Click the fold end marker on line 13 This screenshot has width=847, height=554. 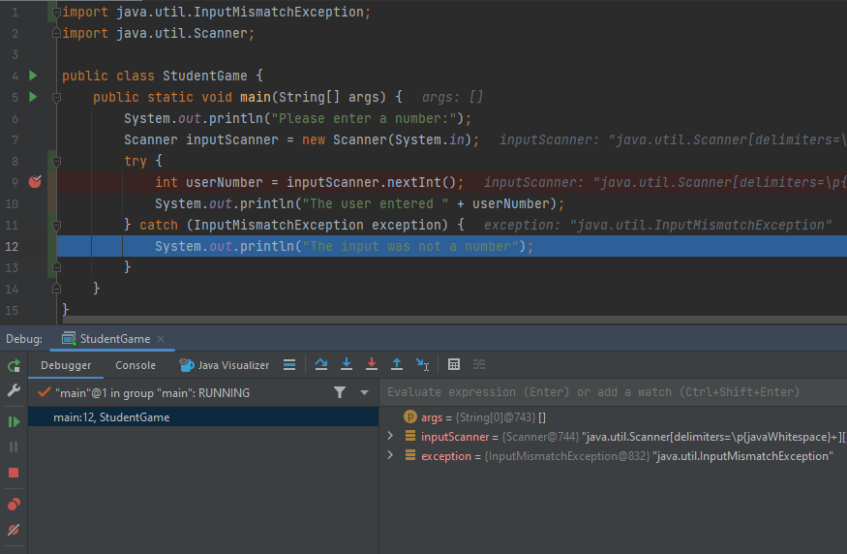56,267
